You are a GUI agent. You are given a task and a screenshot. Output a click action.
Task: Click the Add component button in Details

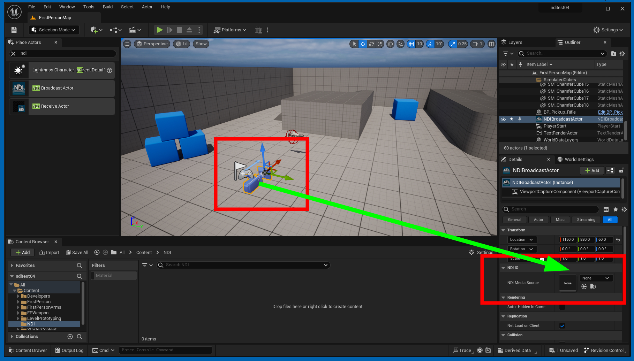coord(592,170)
